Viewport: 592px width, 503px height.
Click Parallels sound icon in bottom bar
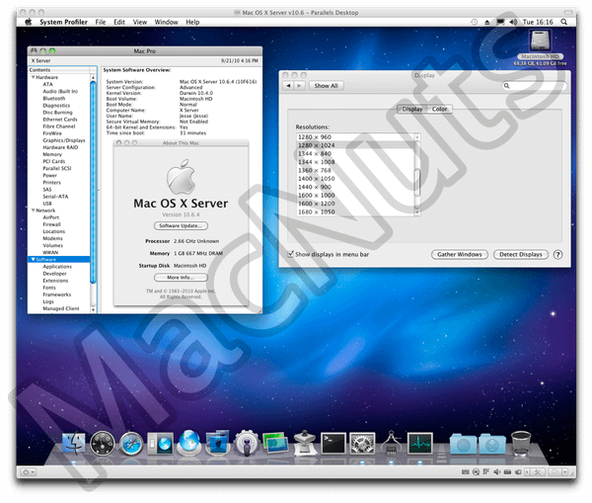tap(497, 471)
